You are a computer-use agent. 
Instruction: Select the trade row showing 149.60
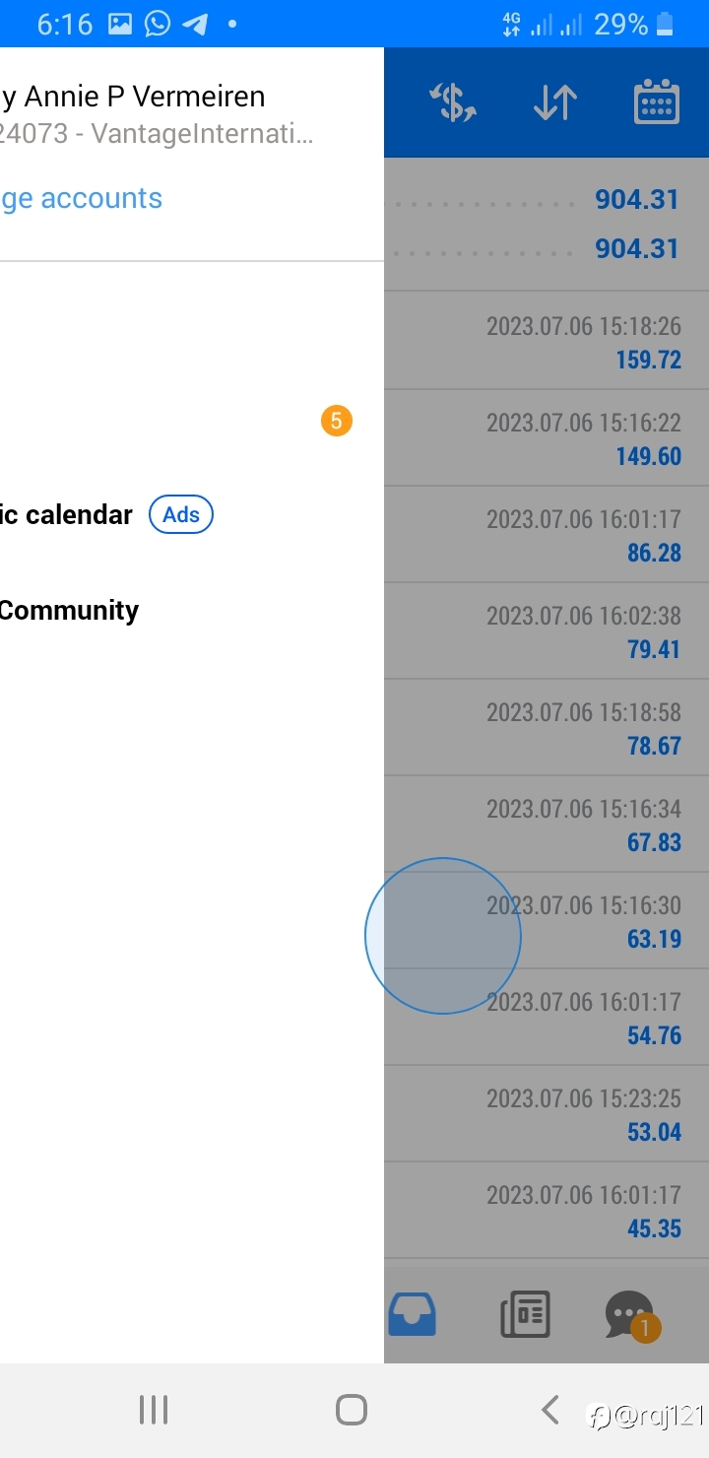coord(547,437)
